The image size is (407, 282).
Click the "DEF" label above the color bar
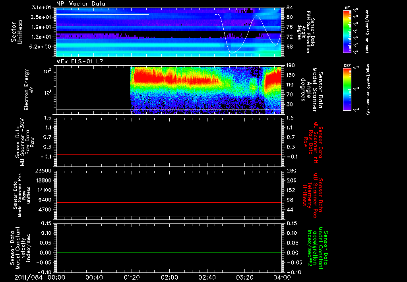[347, 66]
